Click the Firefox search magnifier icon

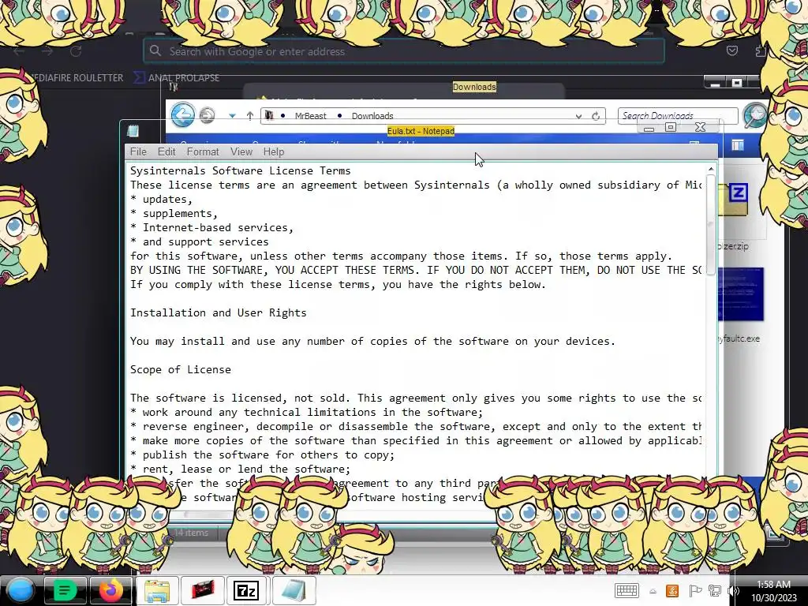click(155, 50)
